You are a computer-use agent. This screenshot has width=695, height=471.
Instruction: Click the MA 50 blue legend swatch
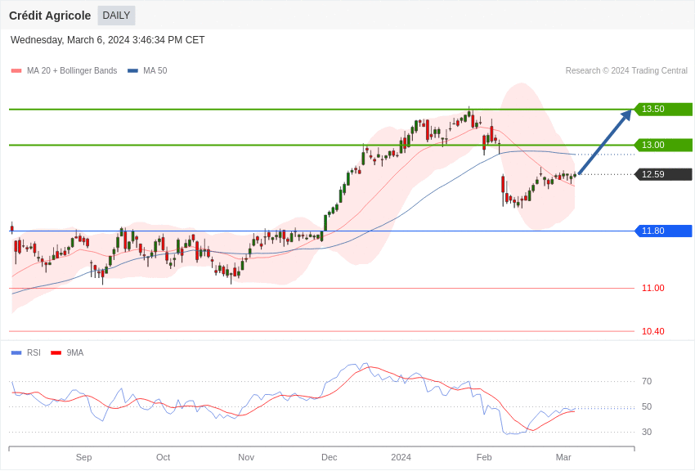(x=132, y=71)
